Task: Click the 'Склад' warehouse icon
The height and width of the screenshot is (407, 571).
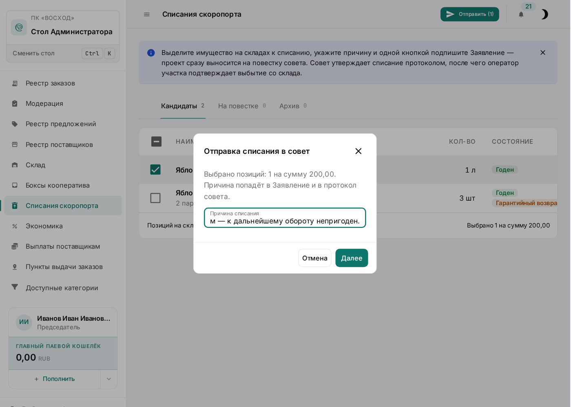Action: coord(15,165)
